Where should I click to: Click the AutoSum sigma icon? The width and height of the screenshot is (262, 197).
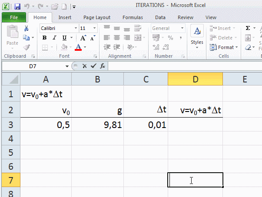(248, 28)
